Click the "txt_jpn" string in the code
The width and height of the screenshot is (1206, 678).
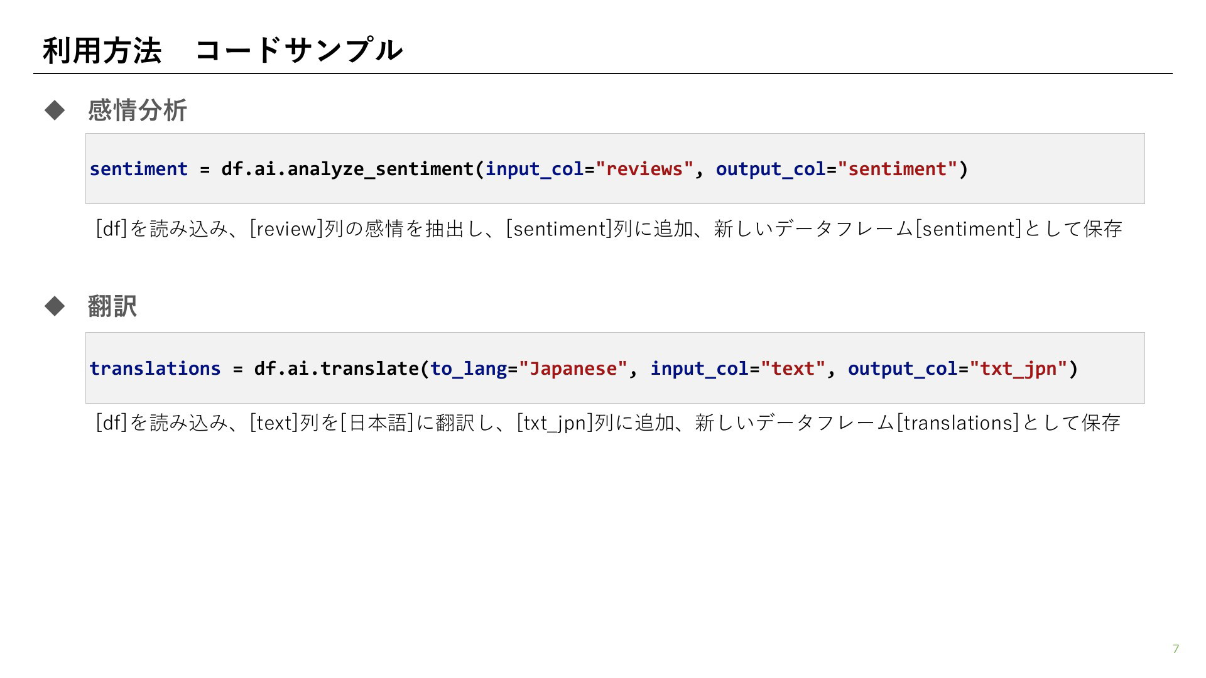pos(1018,369)
